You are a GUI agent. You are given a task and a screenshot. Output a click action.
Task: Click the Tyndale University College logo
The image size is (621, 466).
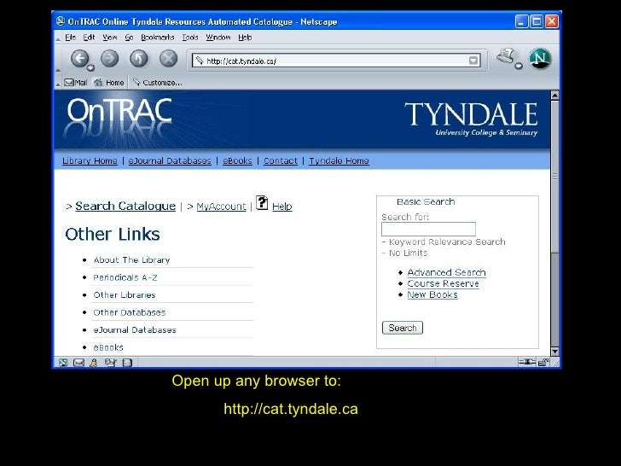[x=471, y=119]
